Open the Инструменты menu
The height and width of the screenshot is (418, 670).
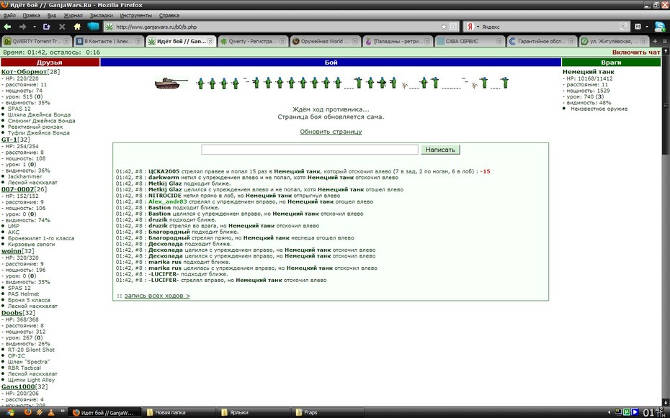pos(136,15)
